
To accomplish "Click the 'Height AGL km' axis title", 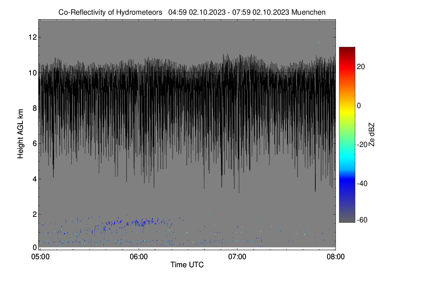I will [x=21, y=134].
